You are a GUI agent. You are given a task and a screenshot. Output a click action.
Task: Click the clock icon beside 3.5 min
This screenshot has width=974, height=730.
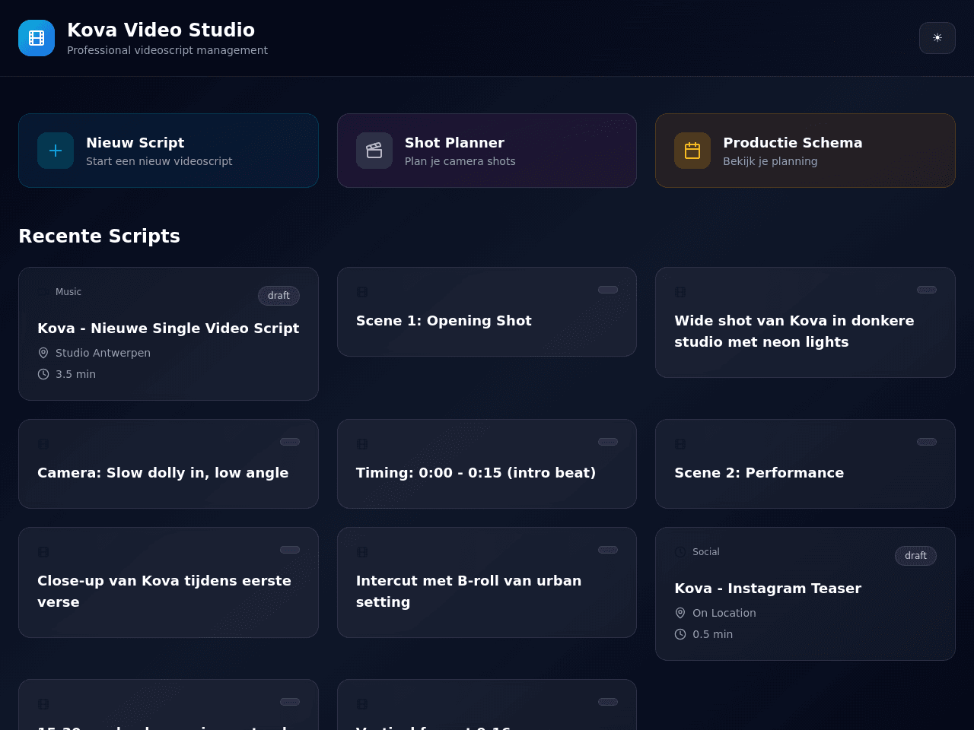coord(43,374)
